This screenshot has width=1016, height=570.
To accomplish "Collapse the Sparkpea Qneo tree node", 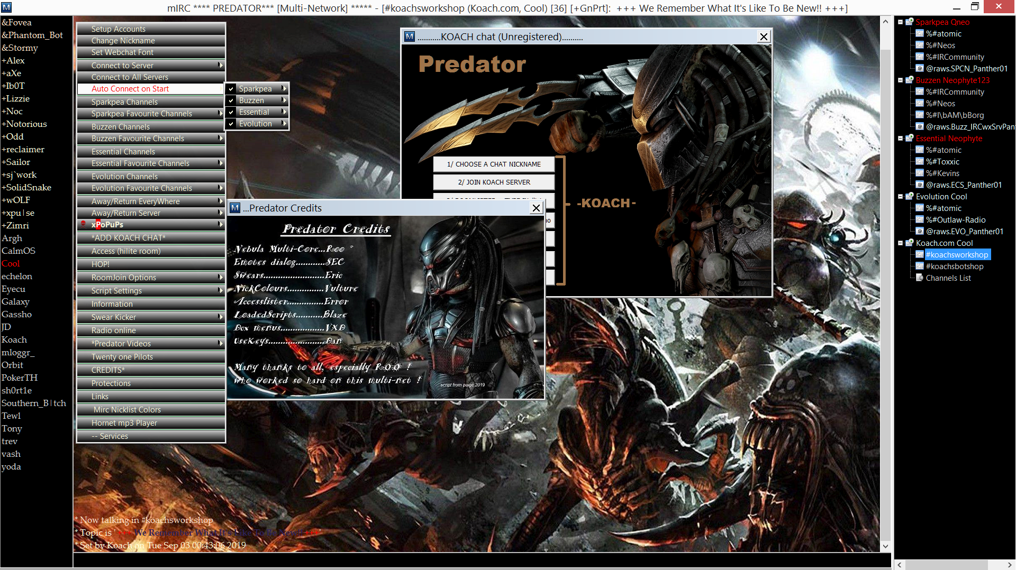I will 901,22.
